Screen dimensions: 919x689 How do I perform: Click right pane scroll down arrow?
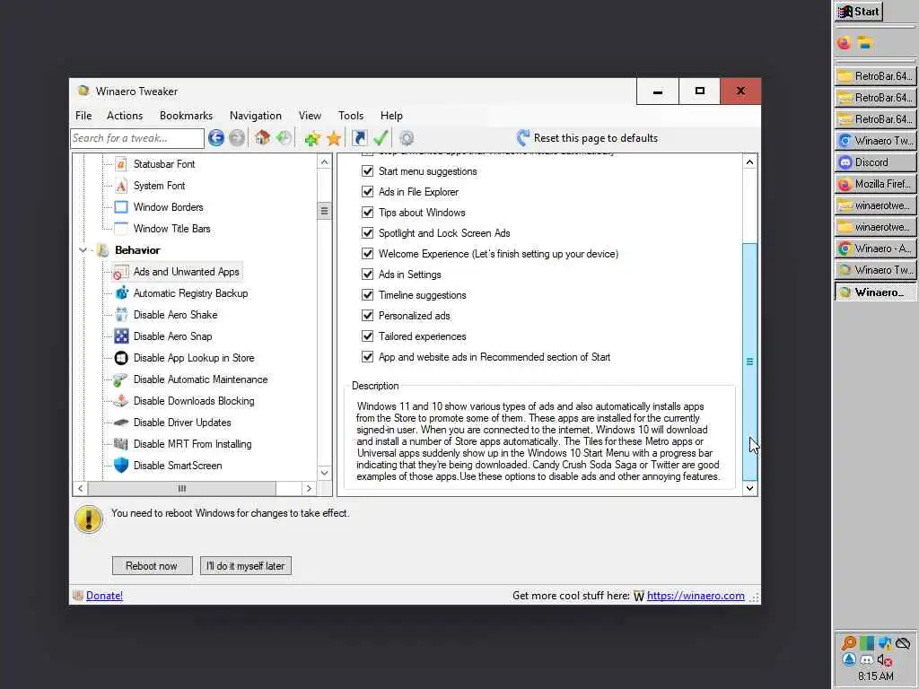749,488
